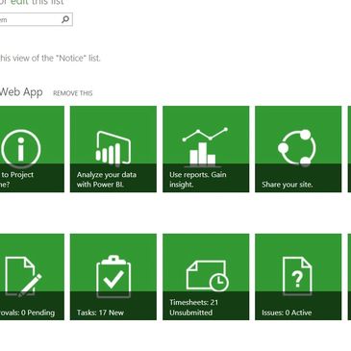Click the Power BI chart icon
Screen dimensions: 351x351
[x=113, y=148]
